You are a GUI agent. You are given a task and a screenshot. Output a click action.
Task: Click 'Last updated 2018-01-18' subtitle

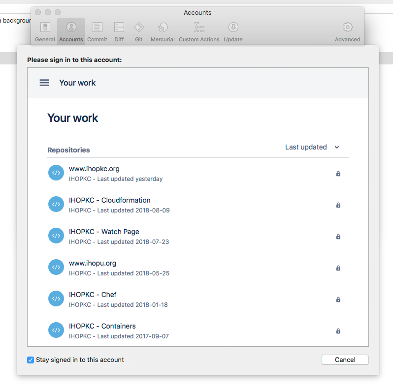tap(132, 305)
